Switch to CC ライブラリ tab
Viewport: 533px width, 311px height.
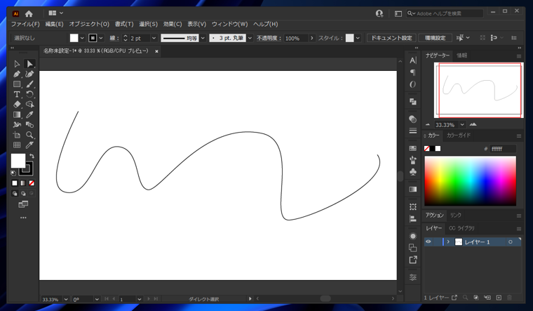pyautogui.click(x=461, y=228)
